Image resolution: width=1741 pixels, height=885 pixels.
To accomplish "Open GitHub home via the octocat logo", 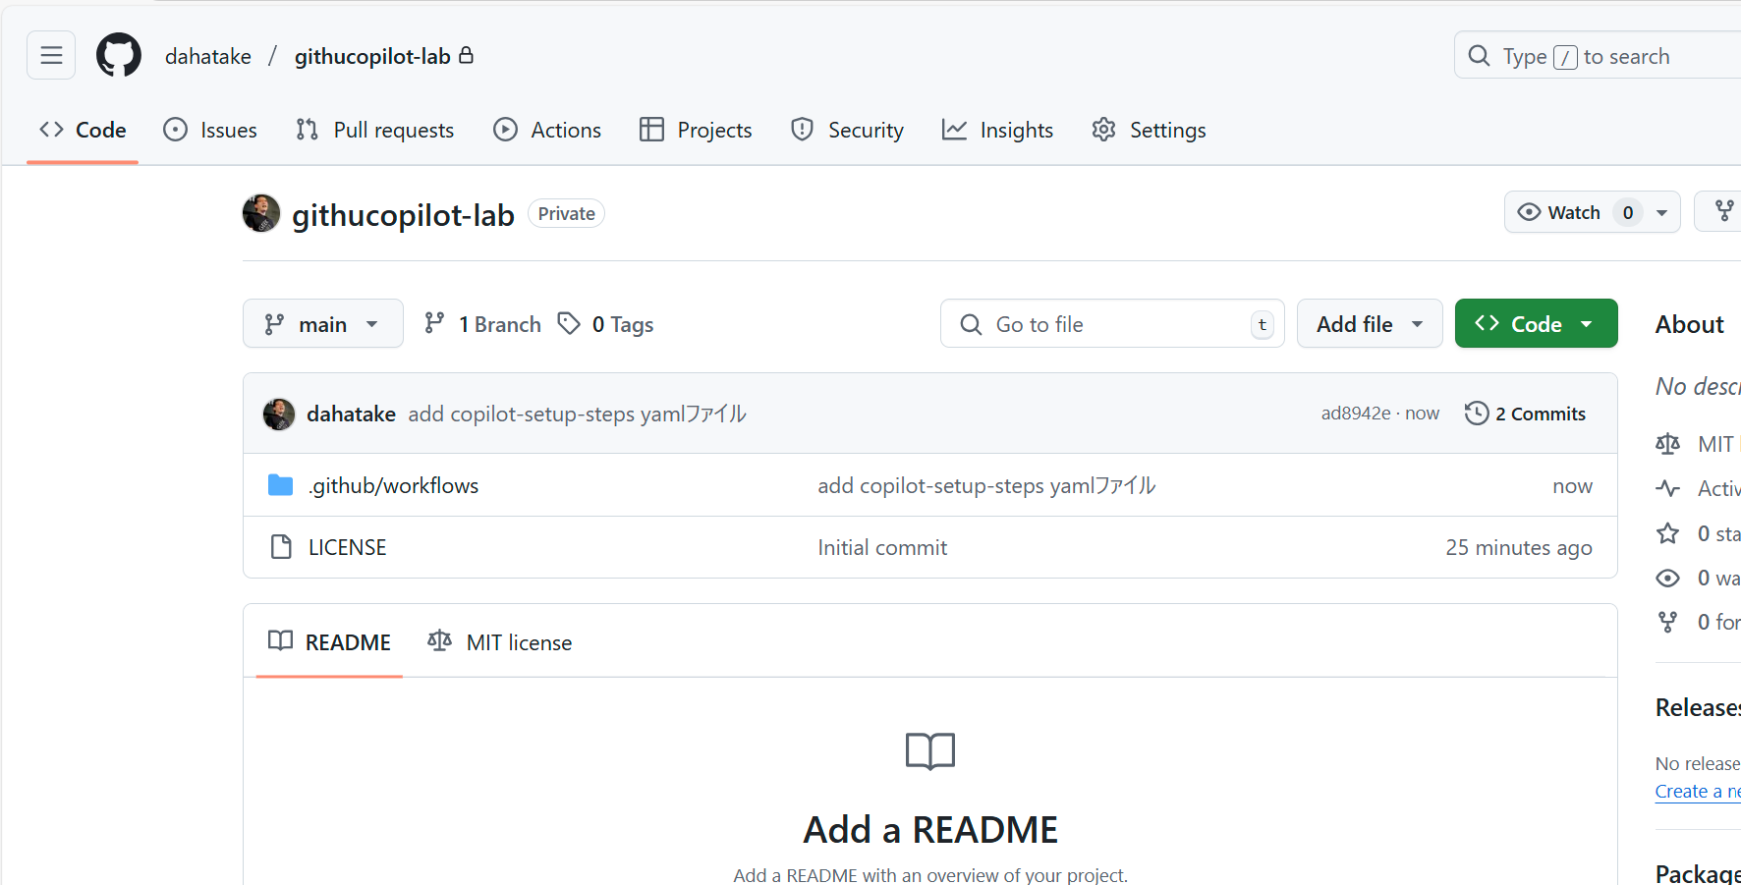I will (118, 55).
